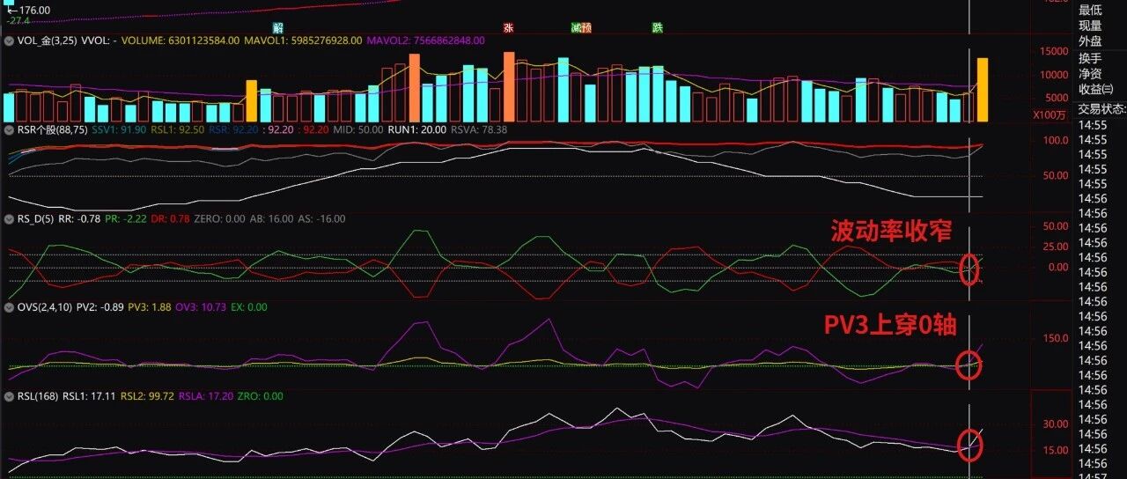Click the 15000 volume axis label
Image resolution: width=1127 pixels, height=479 pixels.
(1053, 52)
